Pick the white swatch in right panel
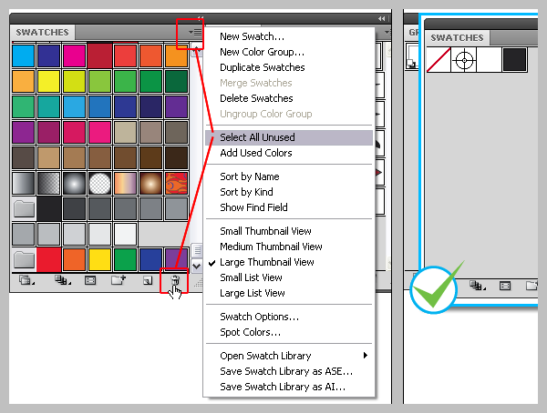The height and width of the screenshot is (413, 547). tap(489, 60)
